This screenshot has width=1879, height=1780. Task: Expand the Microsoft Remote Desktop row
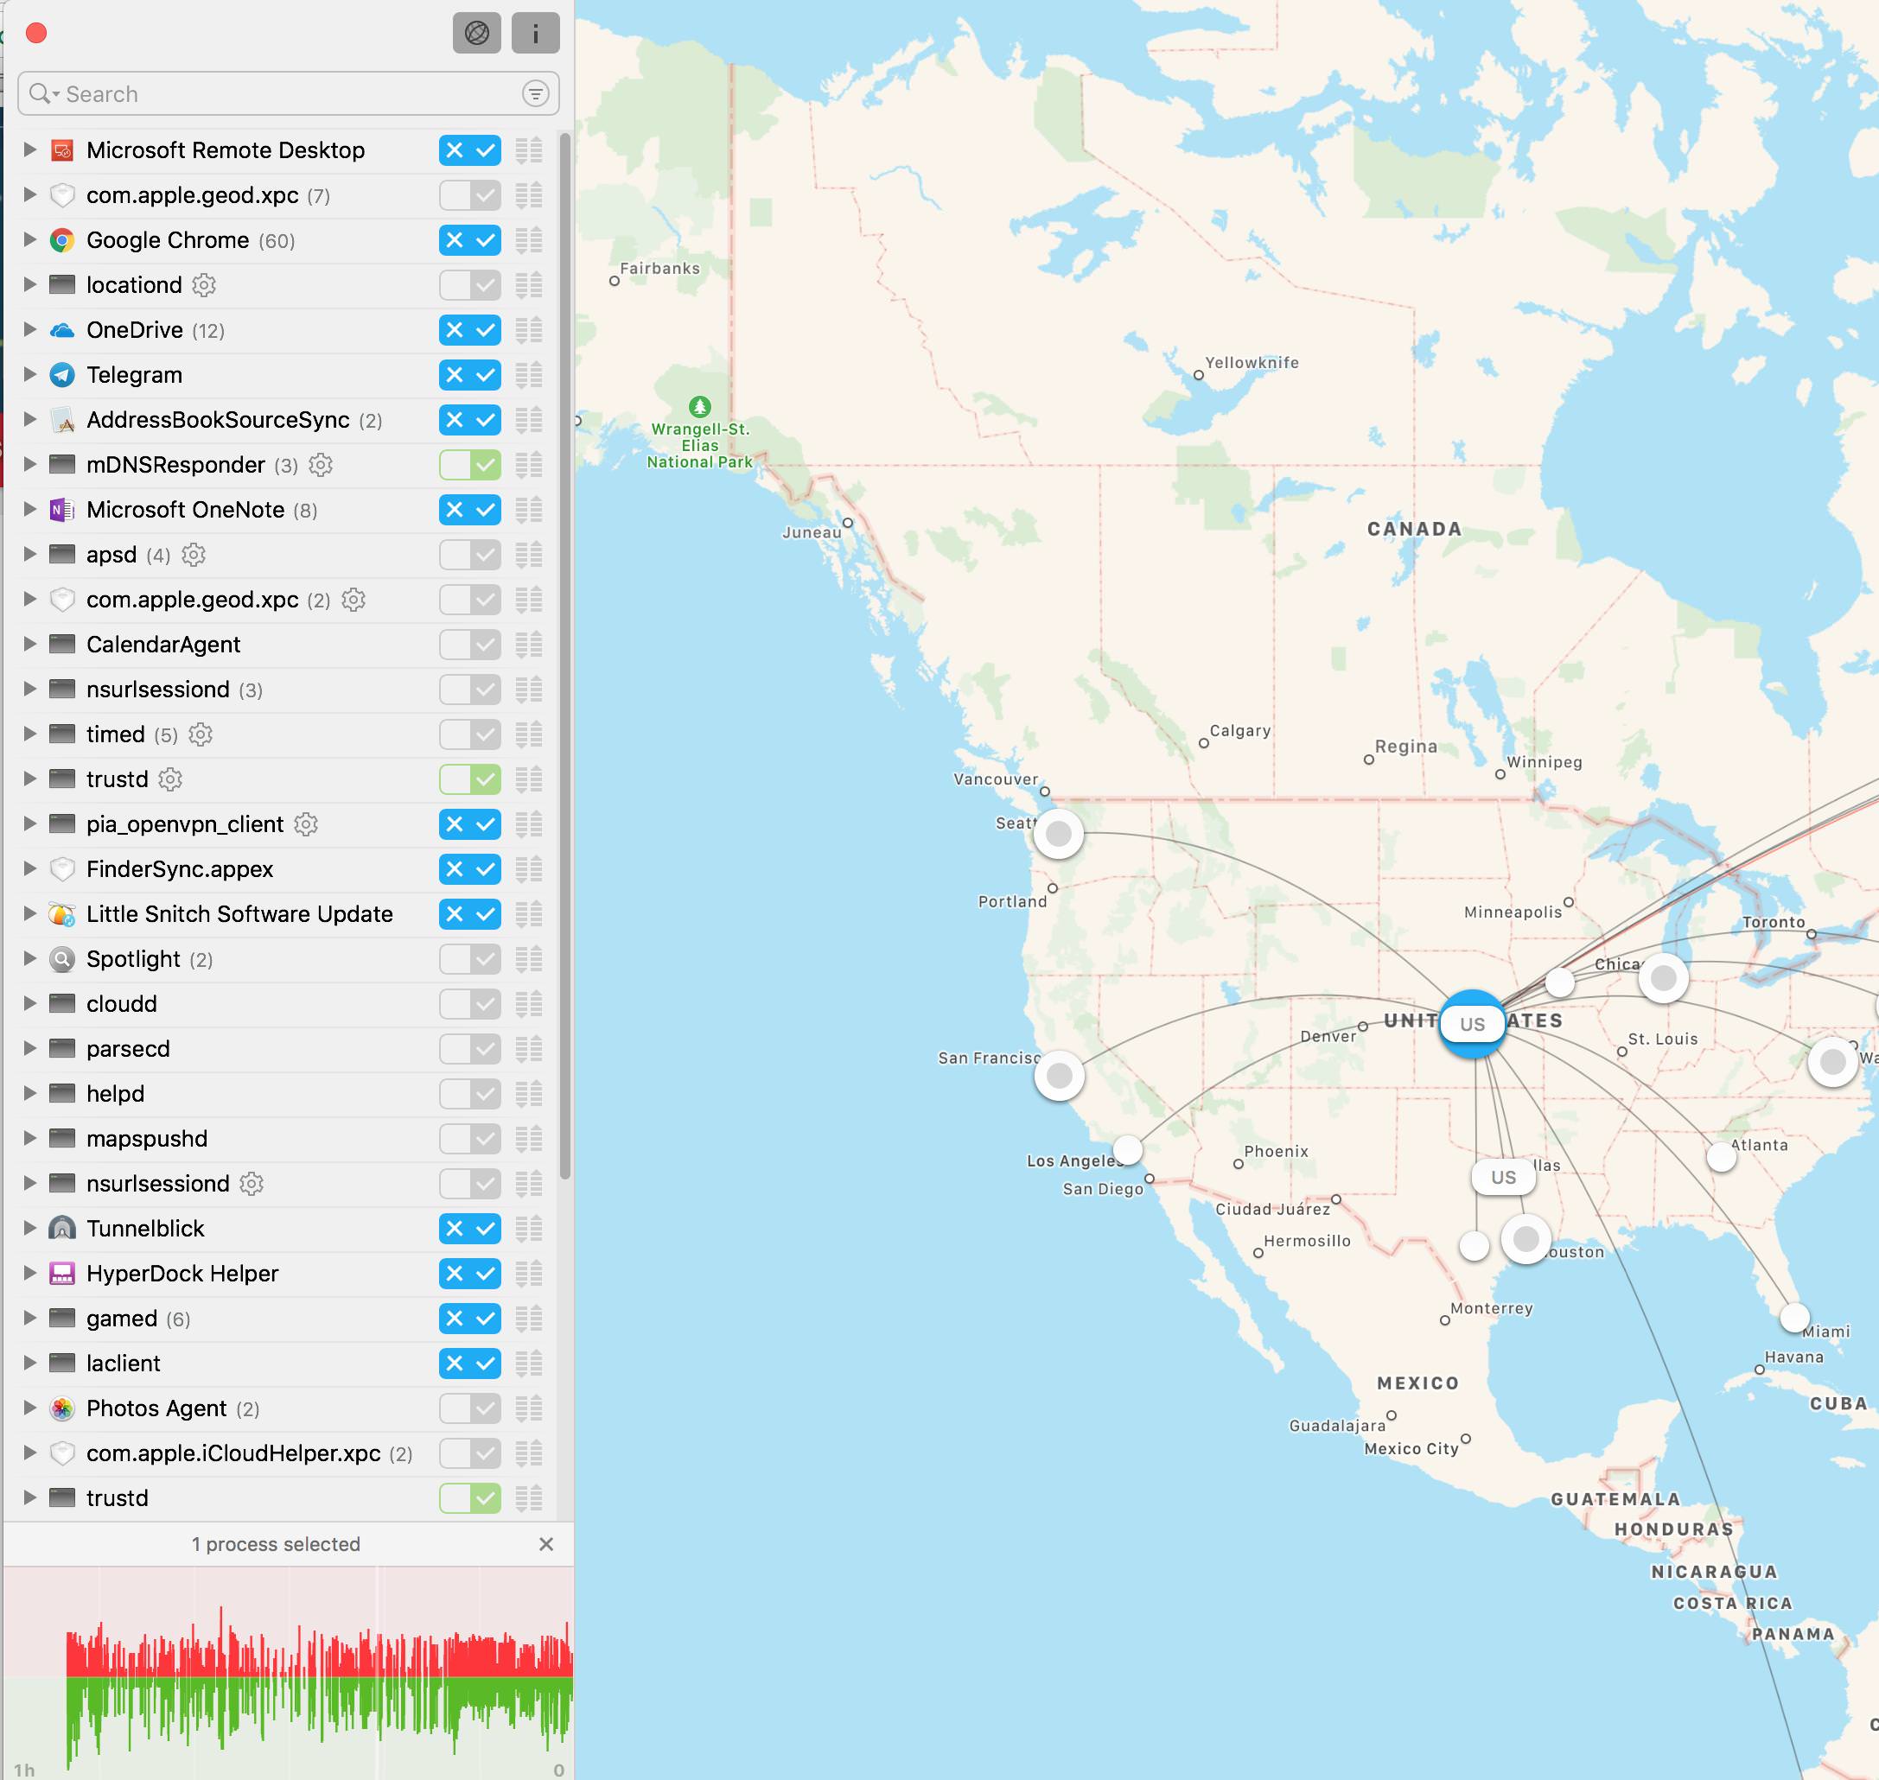[x=29, y=149]
